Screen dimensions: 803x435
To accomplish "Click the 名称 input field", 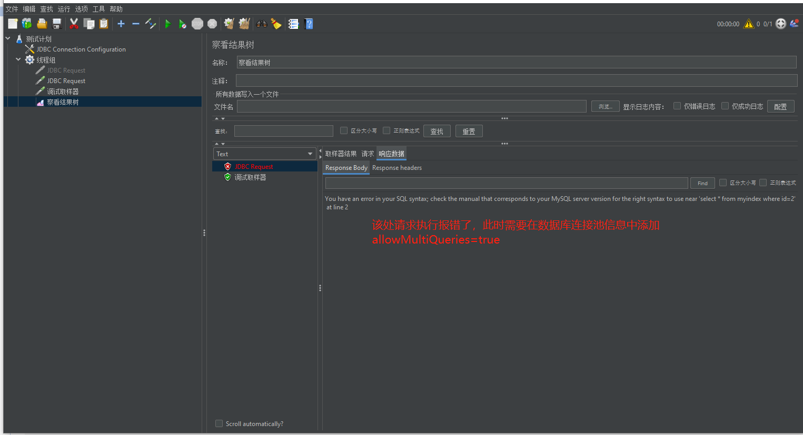I will pos(517,62).
